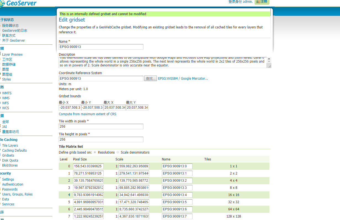Open Users, Groups, Roles link

pos(17,194)
